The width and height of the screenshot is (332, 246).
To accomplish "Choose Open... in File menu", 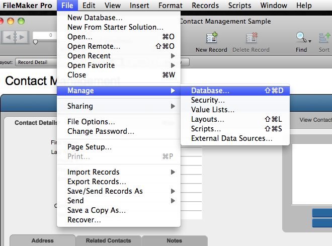I will [x=119, y=37].
